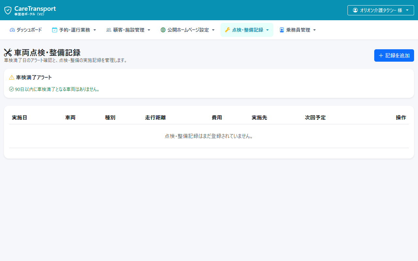The image size is (418, 261).
Task: Click the 実施日 column header
Action: (20, 117)
